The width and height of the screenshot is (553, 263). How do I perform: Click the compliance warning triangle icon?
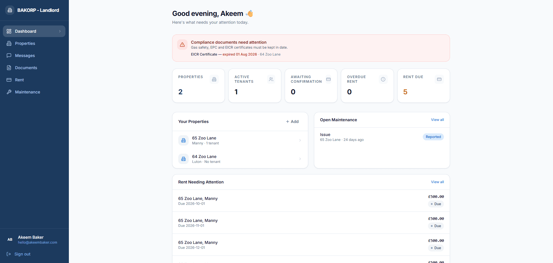click(182, 45)
